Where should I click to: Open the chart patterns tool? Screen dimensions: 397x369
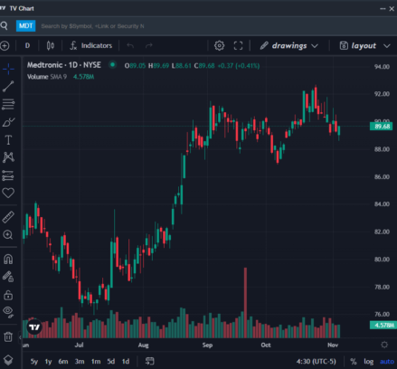click(x=8, y=157)
